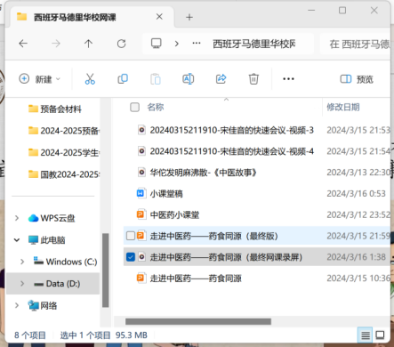Click video icon of 最终网课录屏 file

tap(141, 257)
